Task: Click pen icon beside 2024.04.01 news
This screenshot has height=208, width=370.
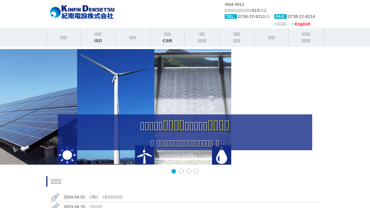Action: [55, 197]
